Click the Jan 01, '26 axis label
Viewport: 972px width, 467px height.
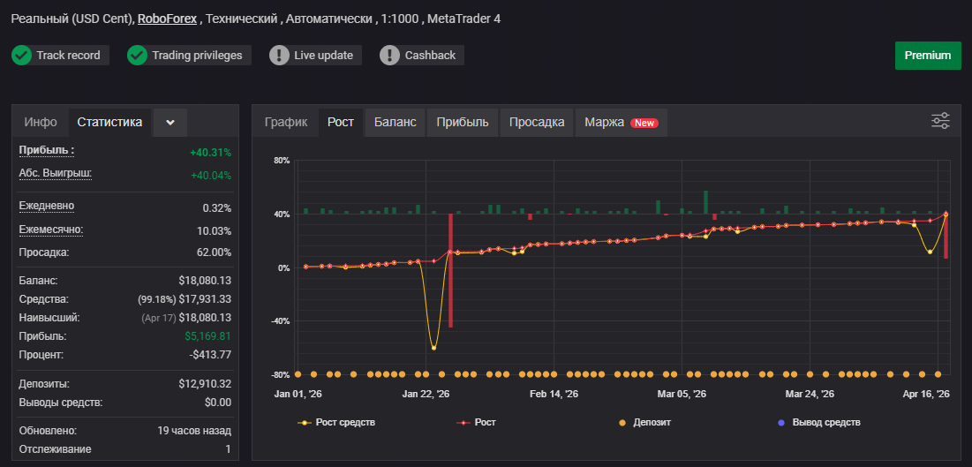298,394
